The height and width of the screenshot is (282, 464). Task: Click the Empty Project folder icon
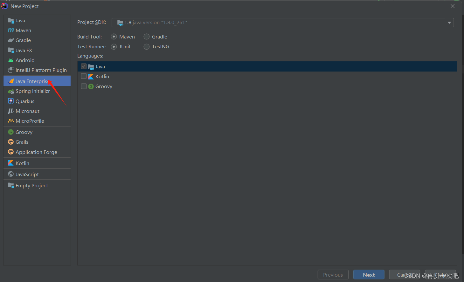point(11,185)
